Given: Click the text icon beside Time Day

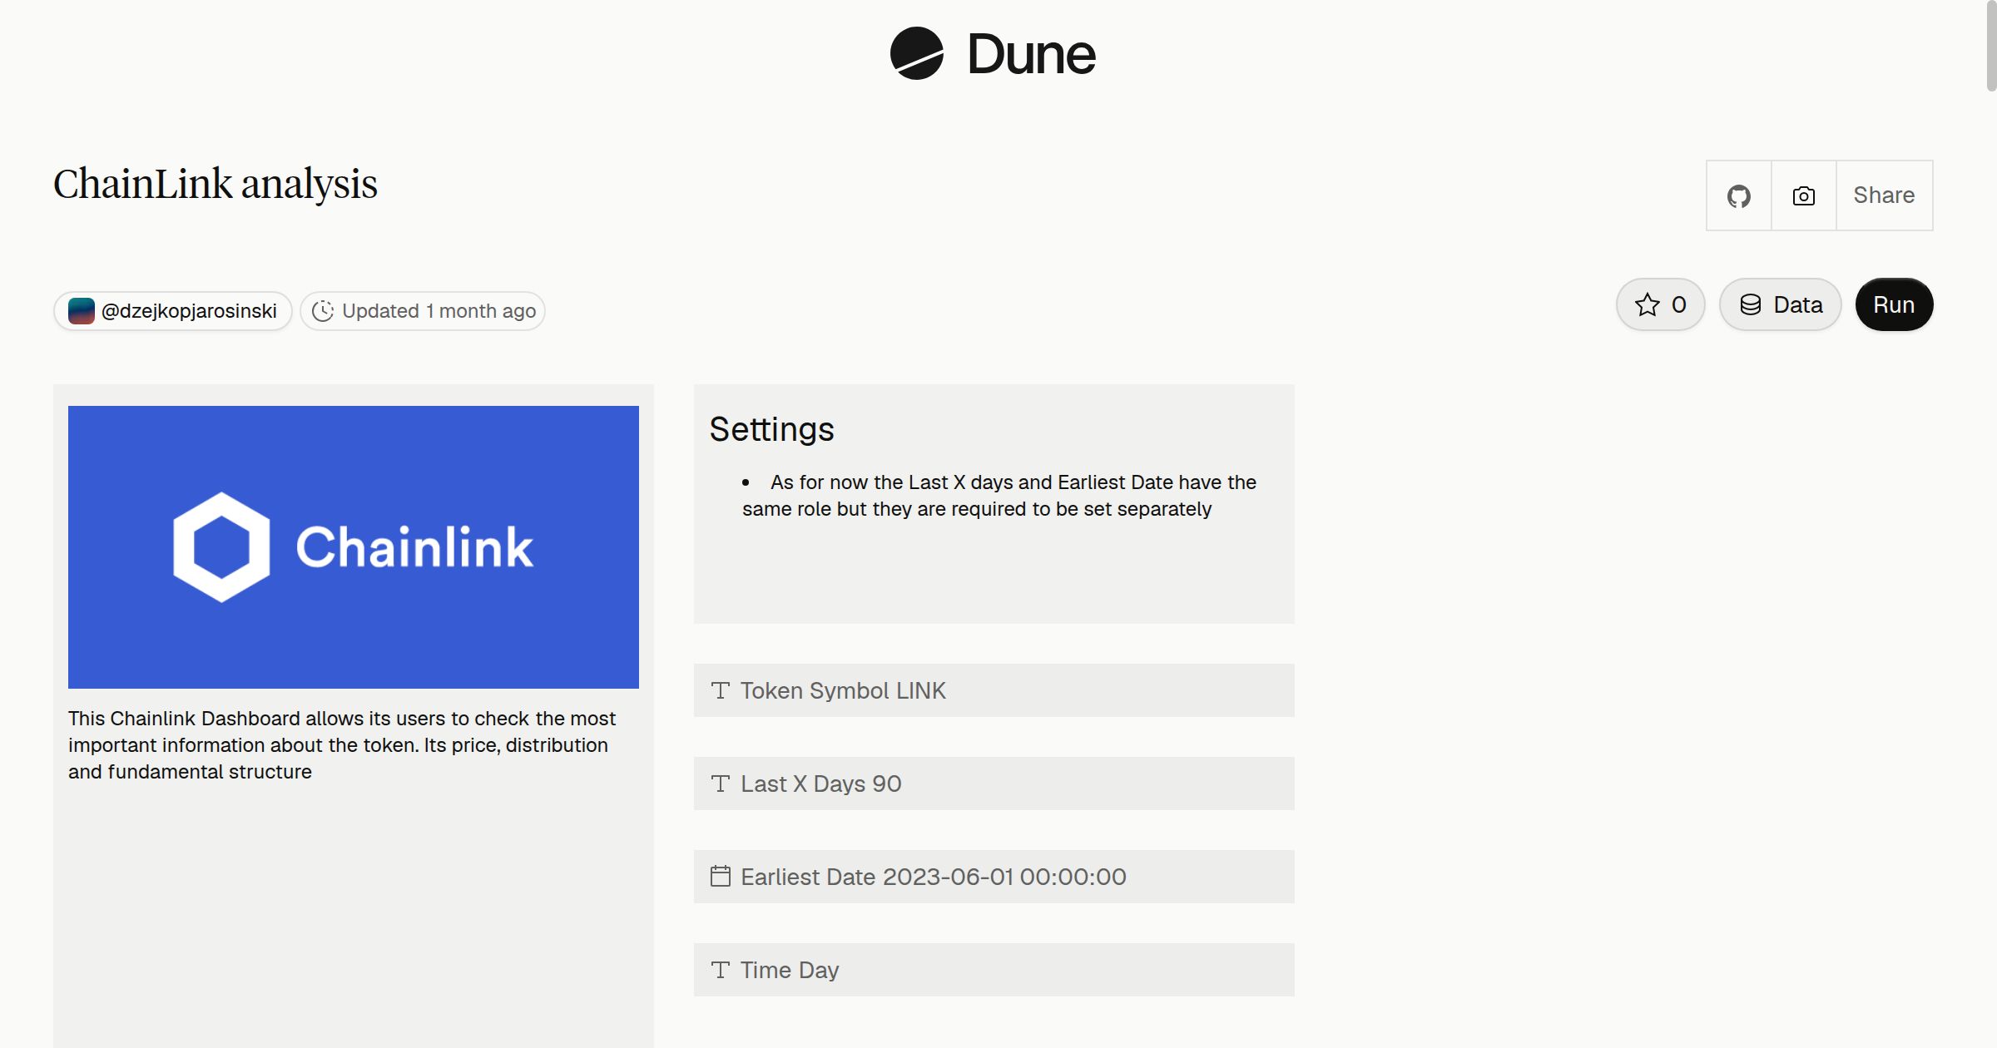Looking at the screenshot, I should tap(721, 970).
